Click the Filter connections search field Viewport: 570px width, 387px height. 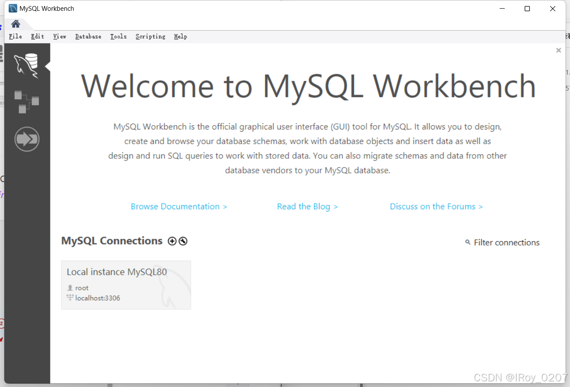tap(507, 242)
